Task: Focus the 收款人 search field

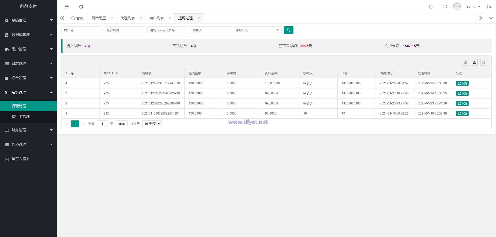Action: (211, 30)
